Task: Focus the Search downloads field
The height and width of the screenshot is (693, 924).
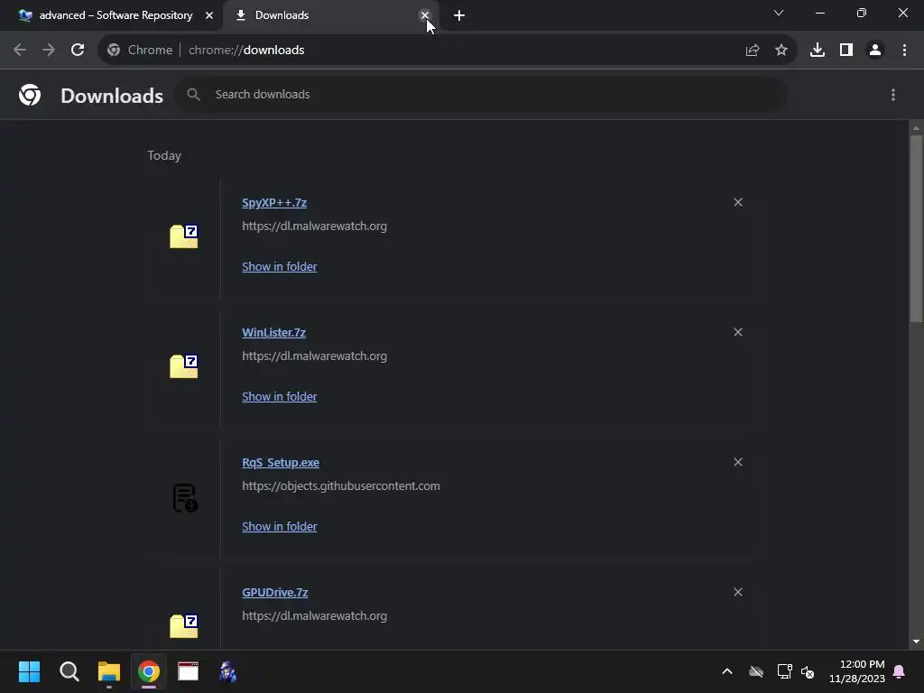Action: pyautogui.click(x=481, y=94)
